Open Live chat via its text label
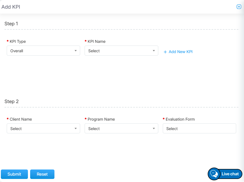 pos(230,174)
